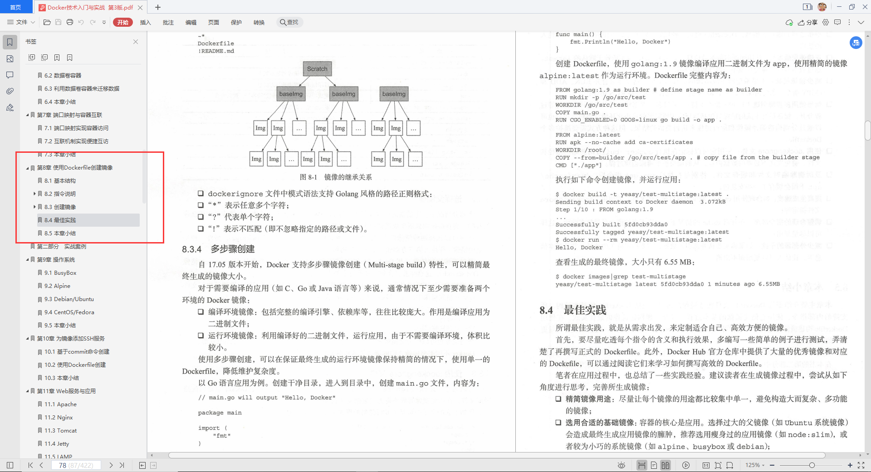
Task: Switch to single page view
Action: click(x=654, y=465)
